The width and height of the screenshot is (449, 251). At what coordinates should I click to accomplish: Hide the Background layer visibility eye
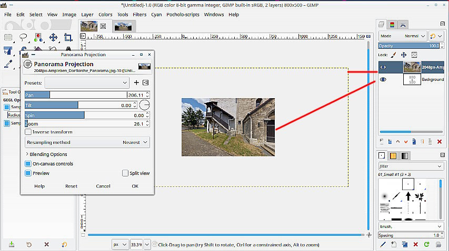coord(383,79)
